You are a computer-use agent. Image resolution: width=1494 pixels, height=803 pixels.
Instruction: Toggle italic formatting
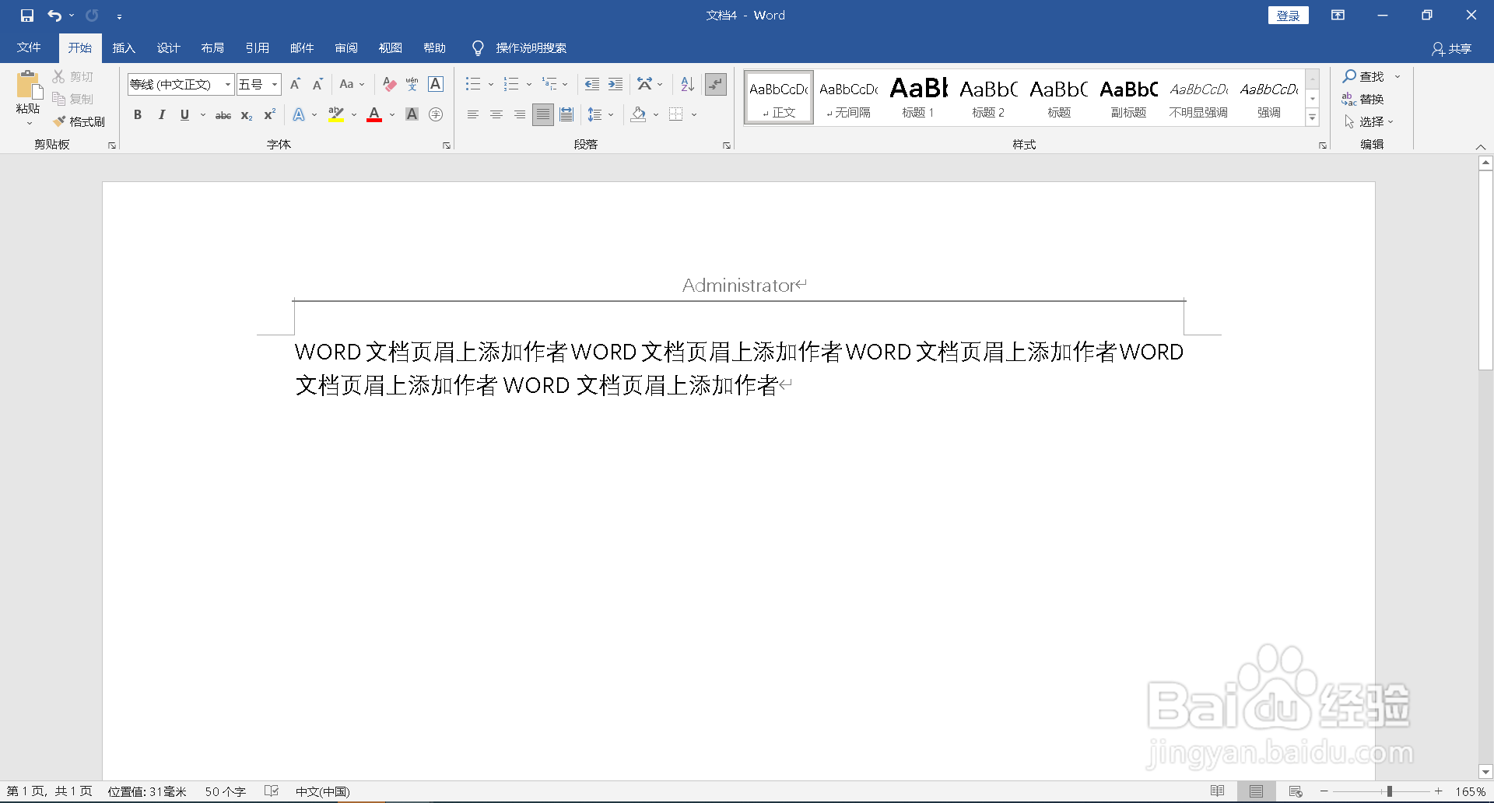pyautogui.click(x=161, y=115)
